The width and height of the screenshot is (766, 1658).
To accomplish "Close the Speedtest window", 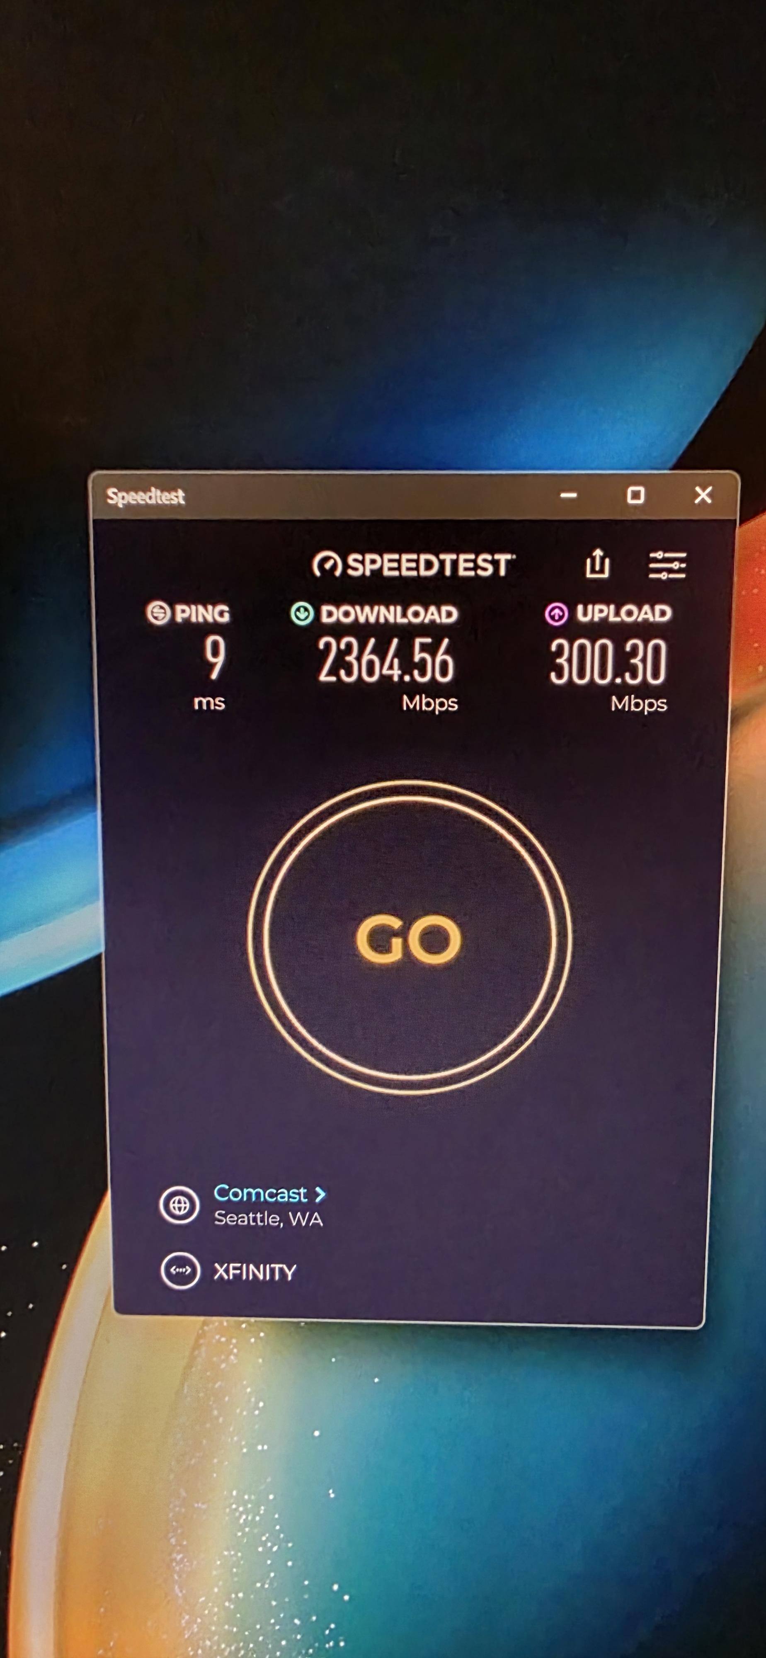I will pyautogui.click(x=703, y=495).
